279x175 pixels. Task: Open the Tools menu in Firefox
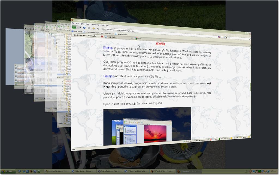[x=102, y=25]
